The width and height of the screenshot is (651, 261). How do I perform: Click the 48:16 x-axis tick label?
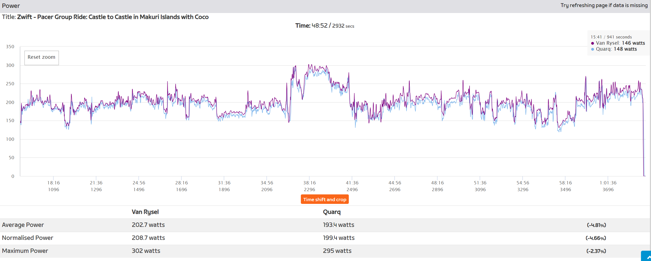tap(437, 183)
